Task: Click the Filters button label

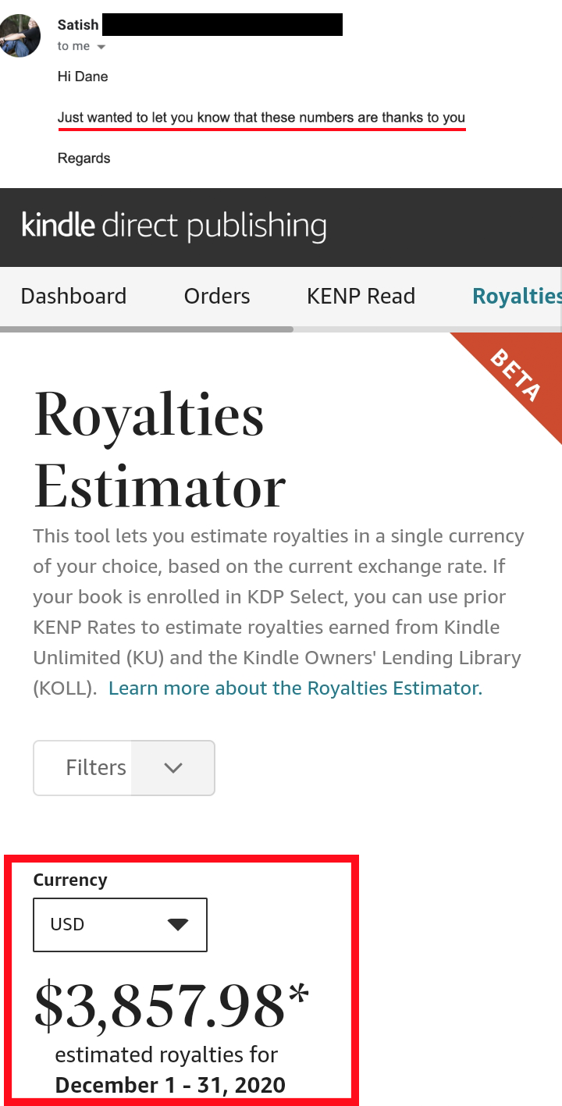Action: click(96, 767)
